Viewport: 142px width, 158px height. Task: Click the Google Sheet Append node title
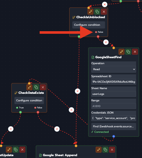(x=60, y=155)
